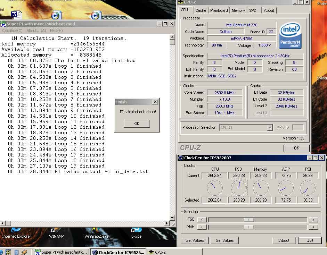The width and height of the screenshot is (327, 255).
Task: Open the Calculate menu in Super PI
Action: [12, 31]
